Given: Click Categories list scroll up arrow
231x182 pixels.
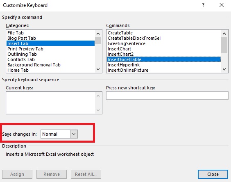Looking at the screenshot, I should pyautogui.click(x=98, y=34).
